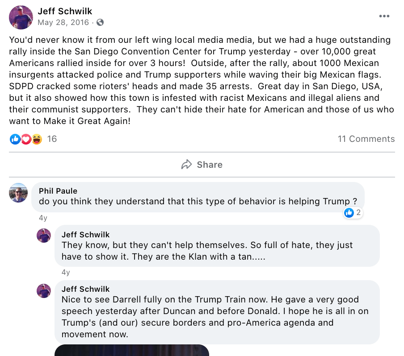404x356 pixels.
Task: Click Jeff Schwilk's name in post header
Action: [x=65, y=11]
